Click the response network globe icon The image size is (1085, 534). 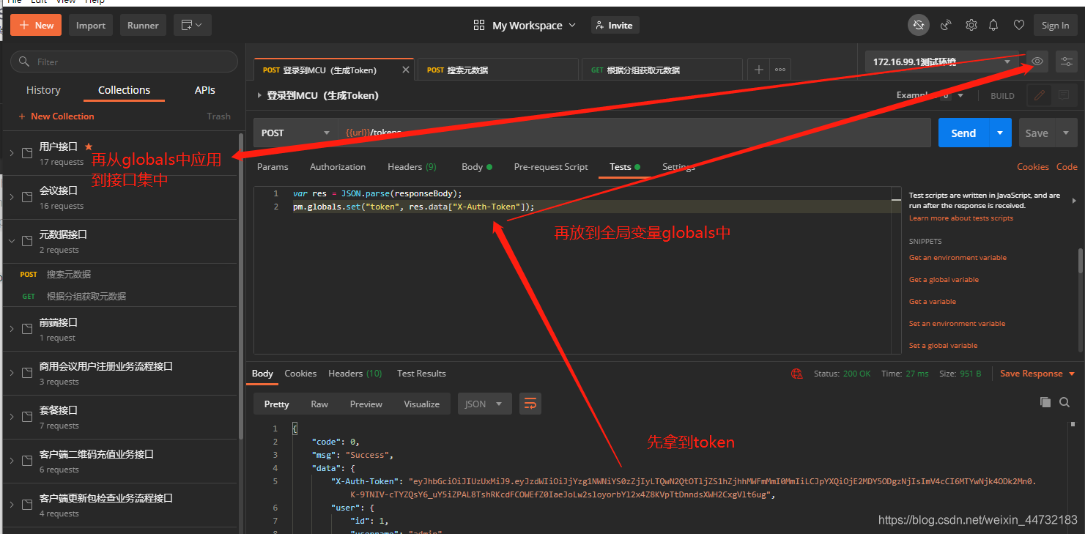[797, 374]
